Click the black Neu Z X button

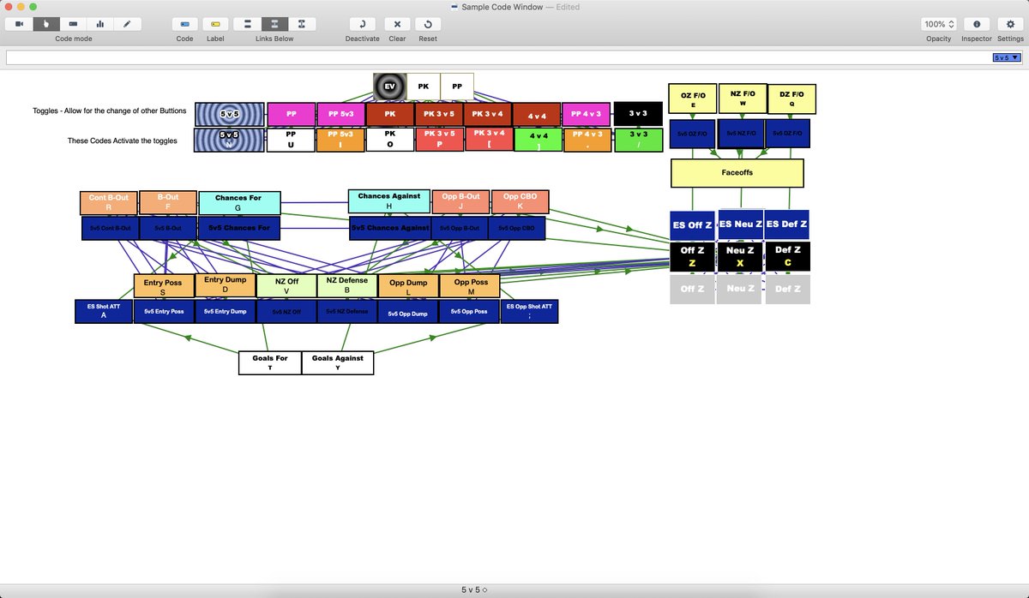pyautogui.click(x=740, y=256)
